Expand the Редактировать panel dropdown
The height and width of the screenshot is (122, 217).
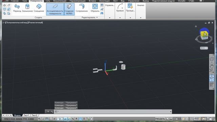coord(90,17)
